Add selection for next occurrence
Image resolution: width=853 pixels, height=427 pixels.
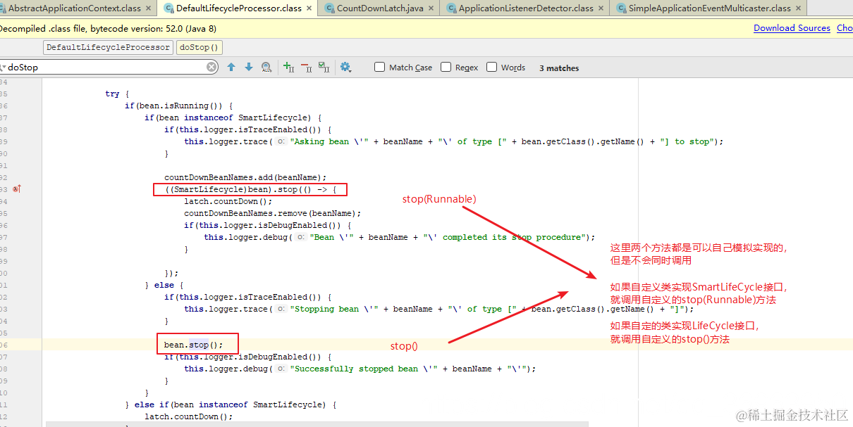(288, 67)
